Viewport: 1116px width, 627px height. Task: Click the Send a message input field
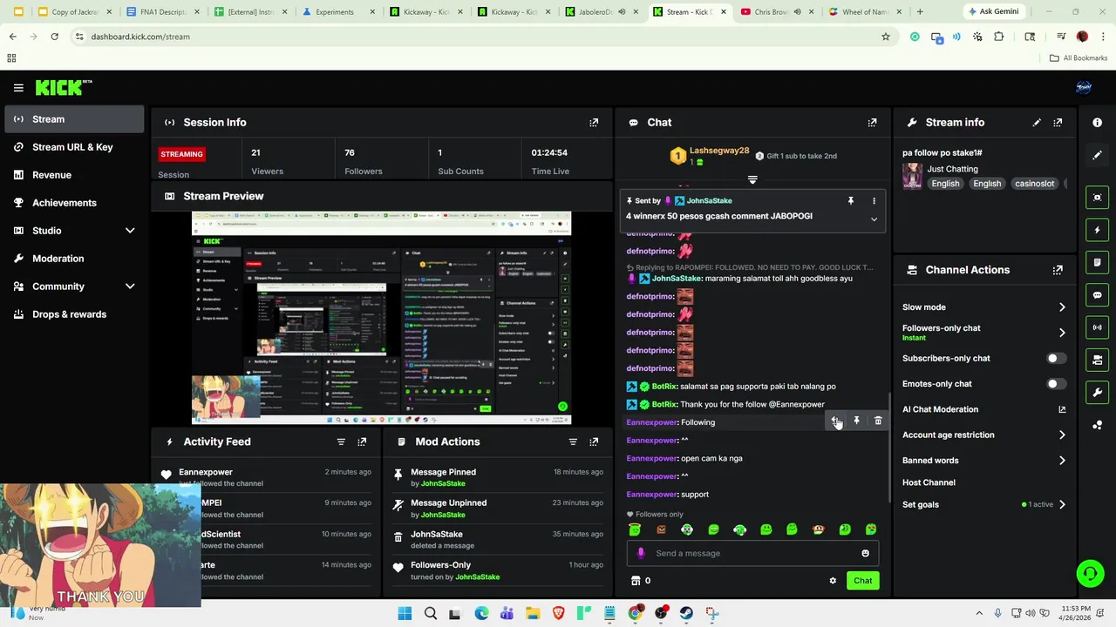click(752, 553)
